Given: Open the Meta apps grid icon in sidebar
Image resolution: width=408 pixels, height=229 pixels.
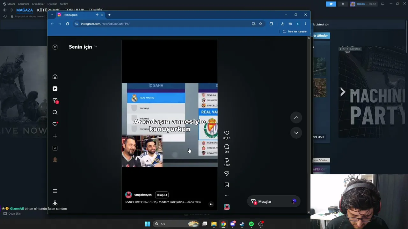Looking at the screenshot, I should [x=55, y=203].
